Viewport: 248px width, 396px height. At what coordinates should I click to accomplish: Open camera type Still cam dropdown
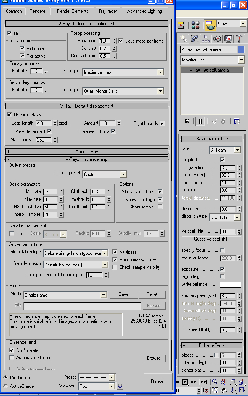click(x=238, y=150)
